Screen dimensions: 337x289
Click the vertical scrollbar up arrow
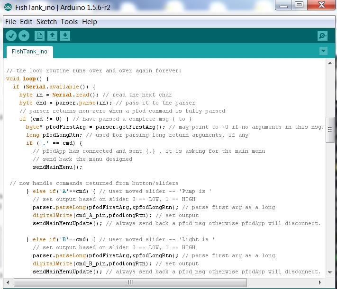330,64
